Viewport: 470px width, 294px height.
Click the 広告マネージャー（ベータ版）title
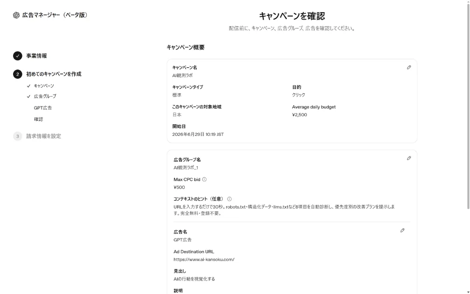pyautogui.click(x=55, y=15)
